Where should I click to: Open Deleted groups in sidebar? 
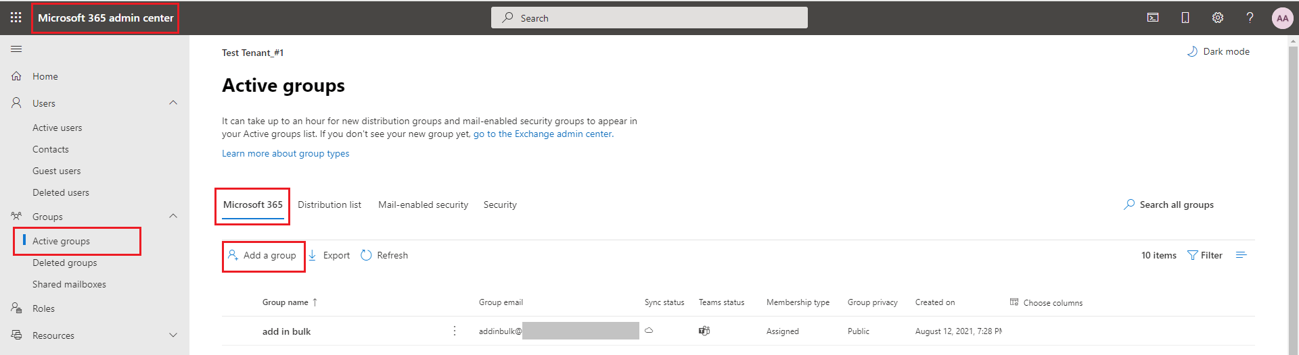tap(65, 263)
